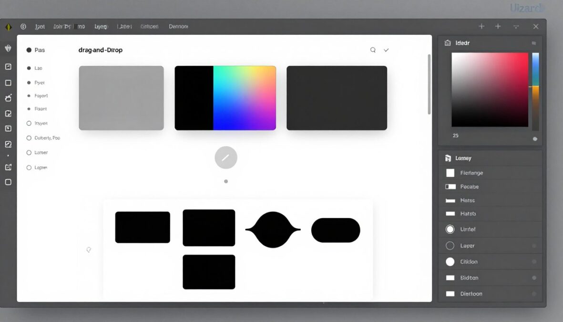The image size is (563, 322).
Task: Click the black lens-shaped shape with side points
Action: (273, 229)
